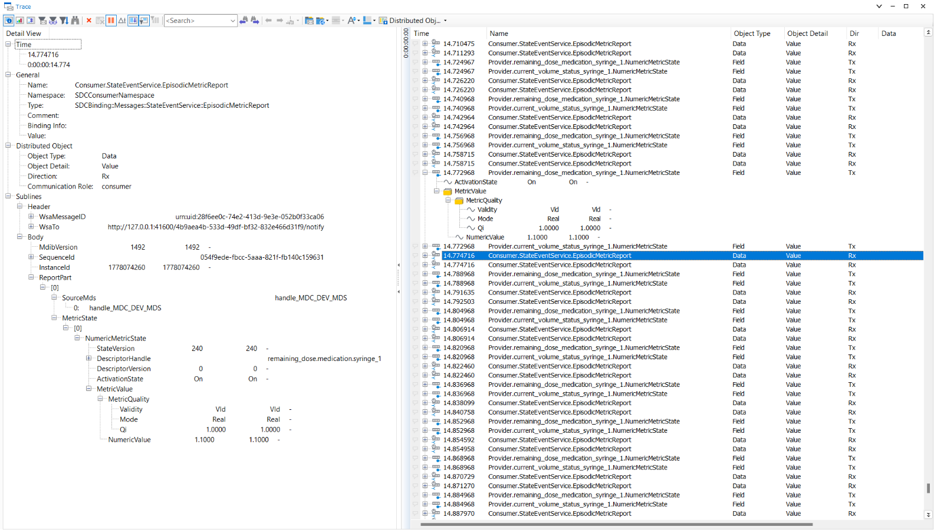Collapse the expanded 14.772968 remaining_dose row
The image size is (934, 530).
(425, 173)
